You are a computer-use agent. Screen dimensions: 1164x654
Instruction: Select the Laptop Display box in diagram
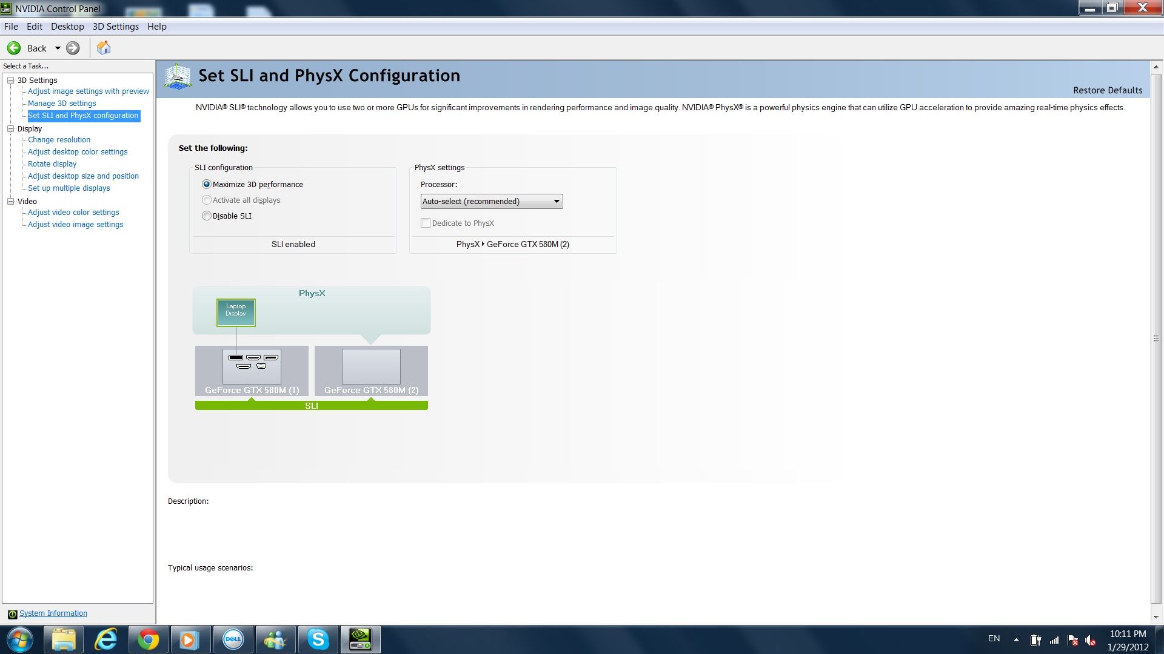tap(236, 312)
